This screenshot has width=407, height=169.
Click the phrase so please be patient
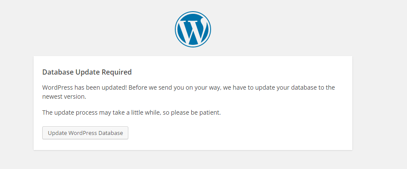[192, 113]
